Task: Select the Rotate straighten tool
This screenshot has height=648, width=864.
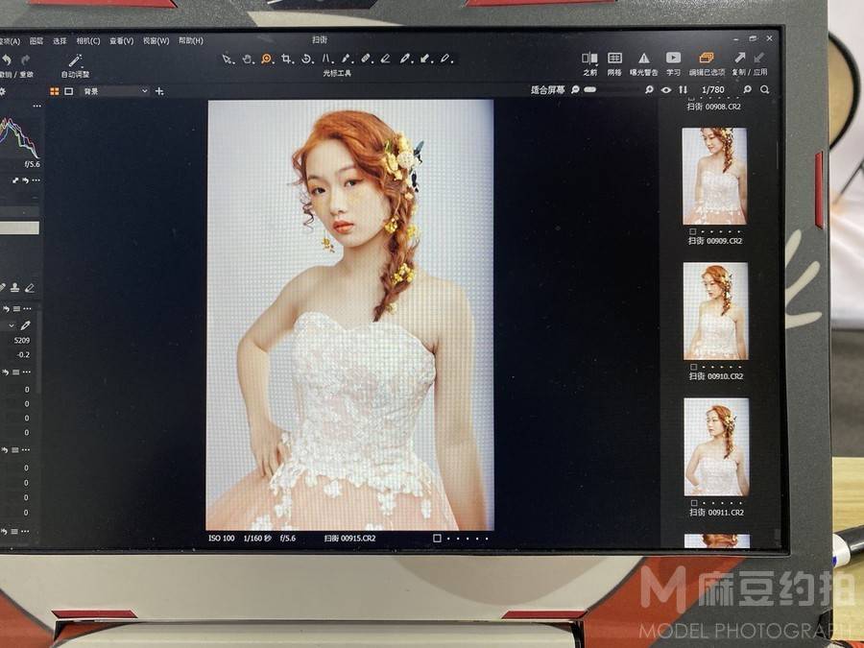Action: tap(307, 59)
